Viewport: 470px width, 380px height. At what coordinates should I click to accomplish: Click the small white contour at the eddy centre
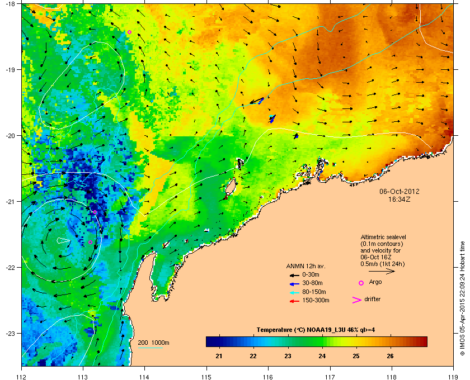(x=64, y=240)
